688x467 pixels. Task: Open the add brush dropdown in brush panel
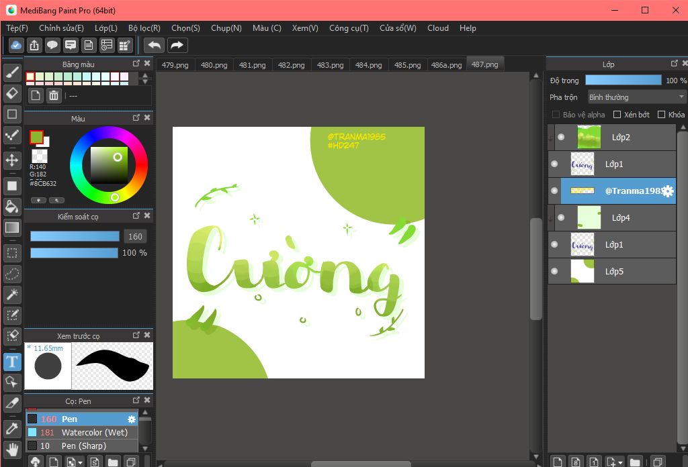click(x=81, y=462)
